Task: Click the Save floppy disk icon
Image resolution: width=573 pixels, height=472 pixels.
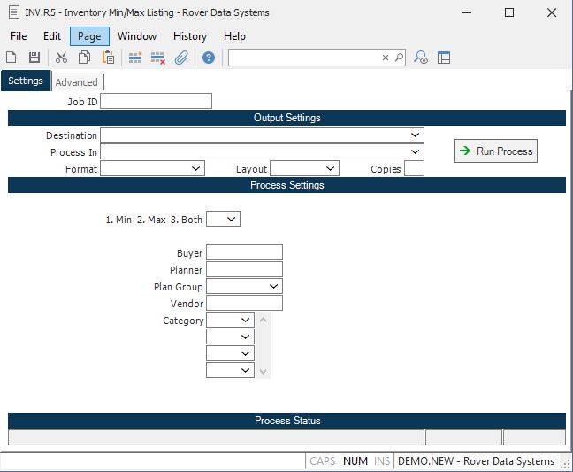Action: (x=34, y=58)
